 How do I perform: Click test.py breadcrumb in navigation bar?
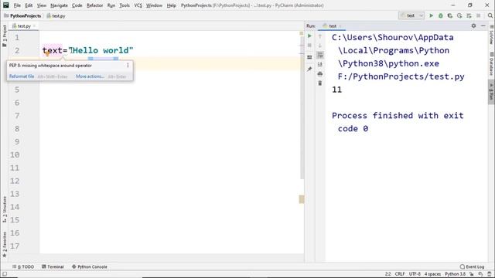point(56,15)
